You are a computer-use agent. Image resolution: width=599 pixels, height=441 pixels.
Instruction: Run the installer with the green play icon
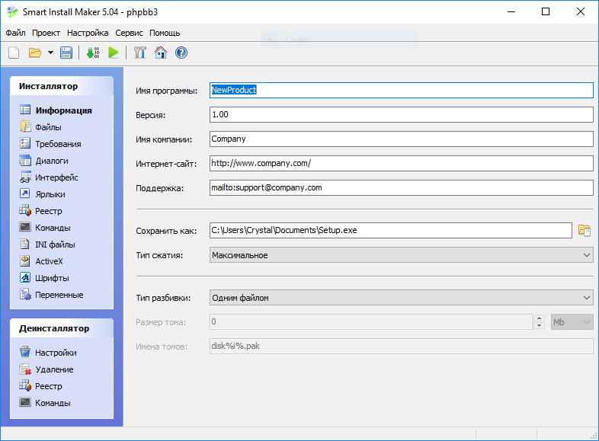point(114,53)
